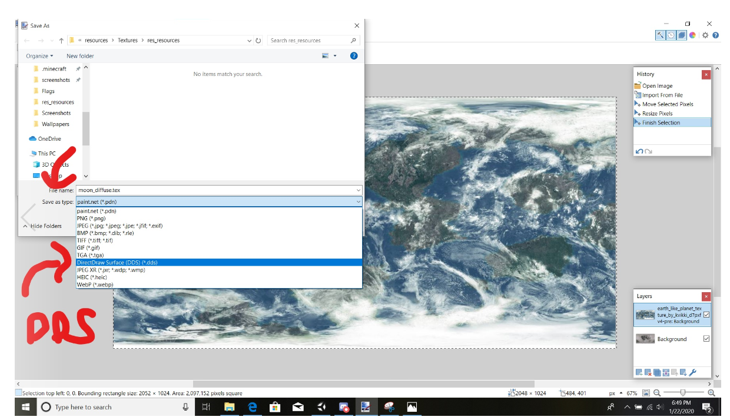This screenshot has width=730, height=420.
Task: Select Resize Pixels history entry
Action: [x=672, y=113]
